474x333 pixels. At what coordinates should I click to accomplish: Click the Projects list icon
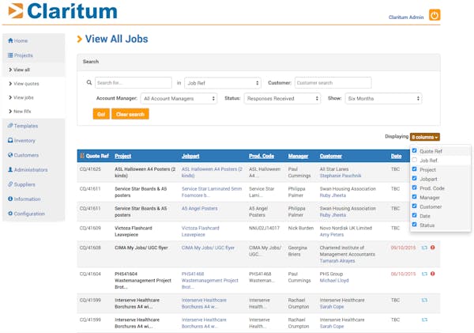pos(10,55)
